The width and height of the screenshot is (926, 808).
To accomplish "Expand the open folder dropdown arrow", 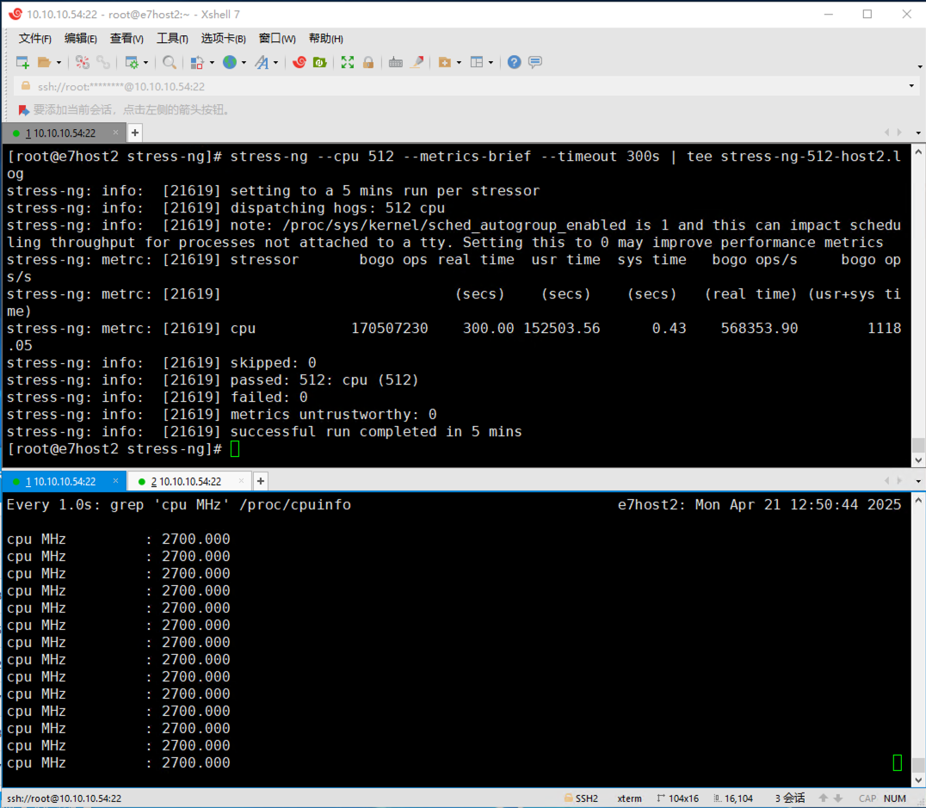I will click(x=59, y=63).
